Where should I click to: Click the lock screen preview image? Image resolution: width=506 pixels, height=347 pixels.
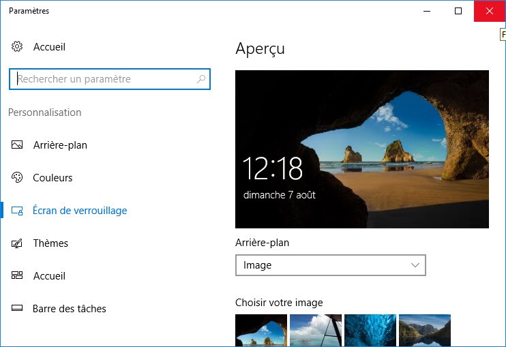click(361, 149)
